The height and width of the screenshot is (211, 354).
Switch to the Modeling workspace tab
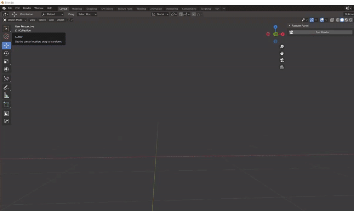tap(77, 9)
